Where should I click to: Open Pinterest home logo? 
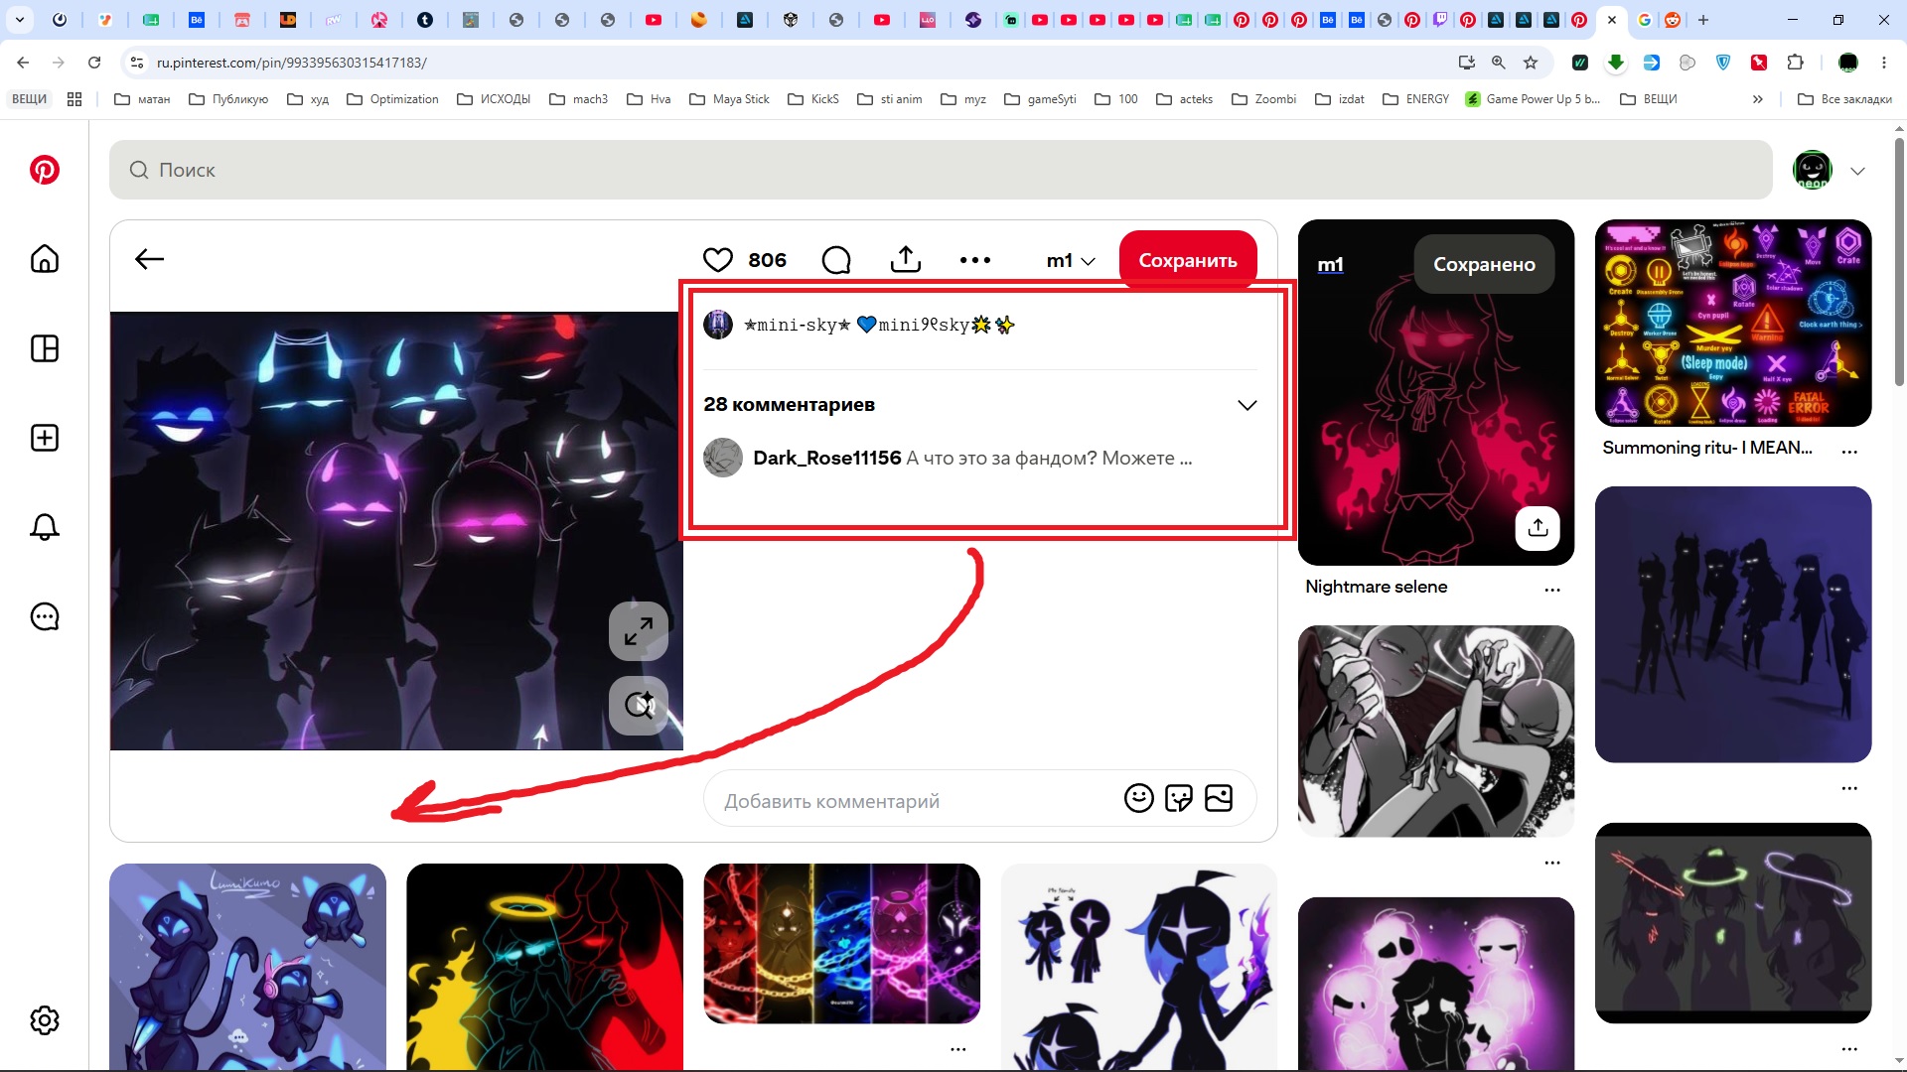click(45, 170)
